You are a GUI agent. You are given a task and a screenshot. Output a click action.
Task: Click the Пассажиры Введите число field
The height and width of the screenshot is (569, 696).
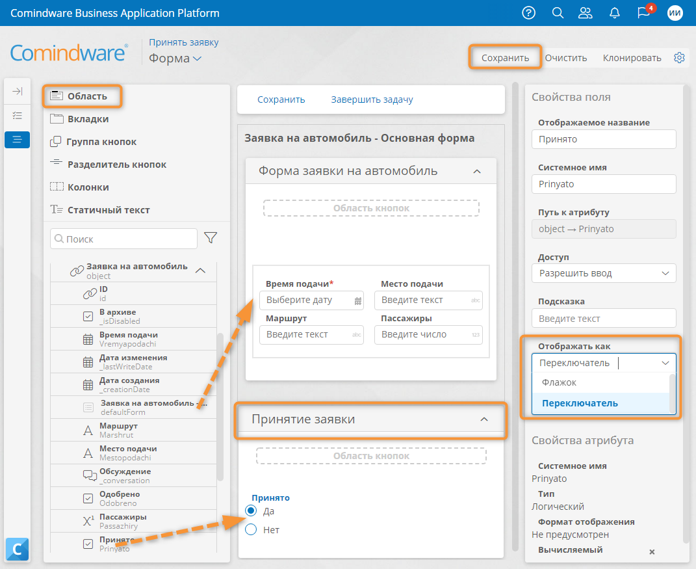coord(428,334)
